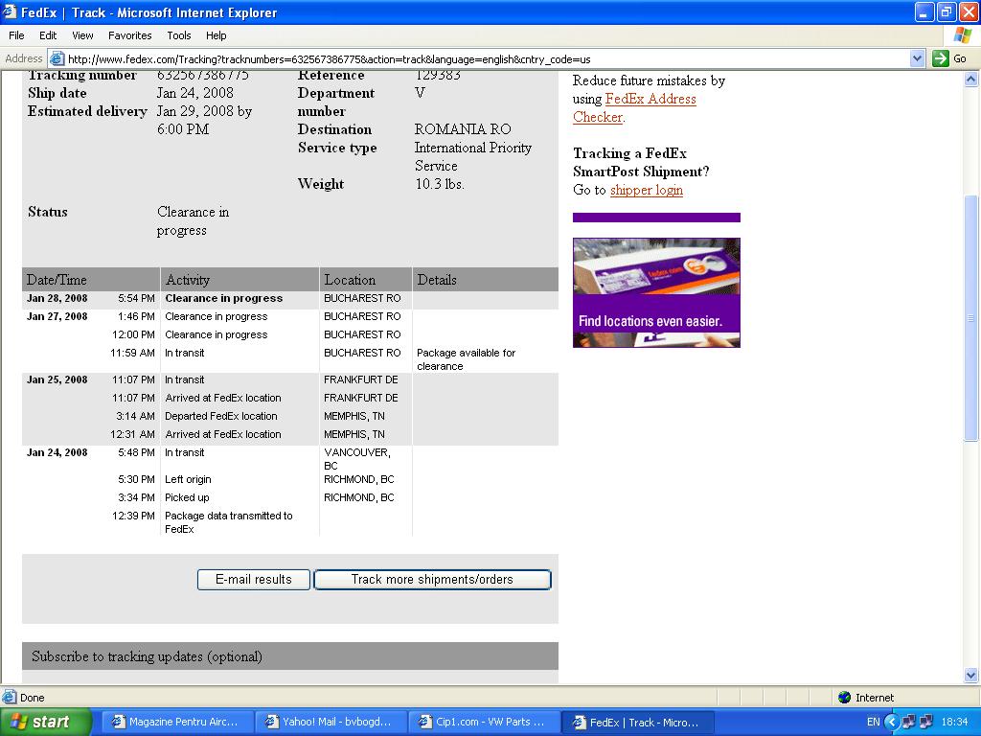Click the Find locations even easier banner

(656, 292)
